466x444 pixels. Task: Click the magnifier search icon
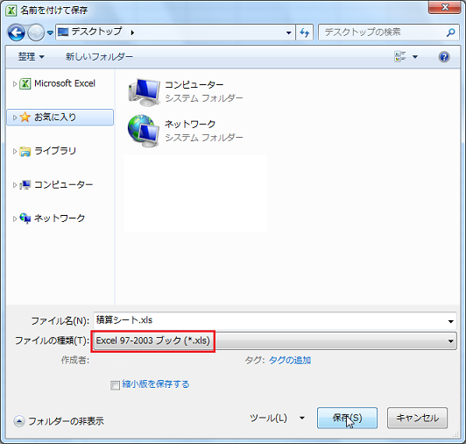tap(450, 32)
